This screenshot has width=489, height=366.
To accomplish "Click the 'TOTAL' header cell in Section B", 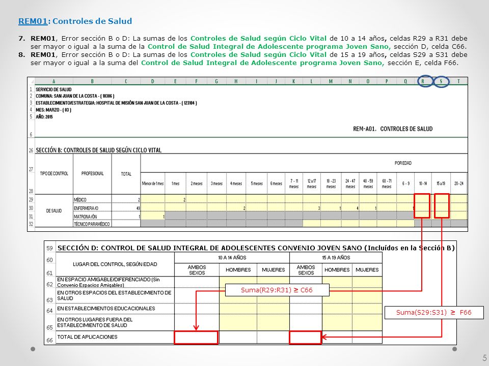I will (126, 174).
